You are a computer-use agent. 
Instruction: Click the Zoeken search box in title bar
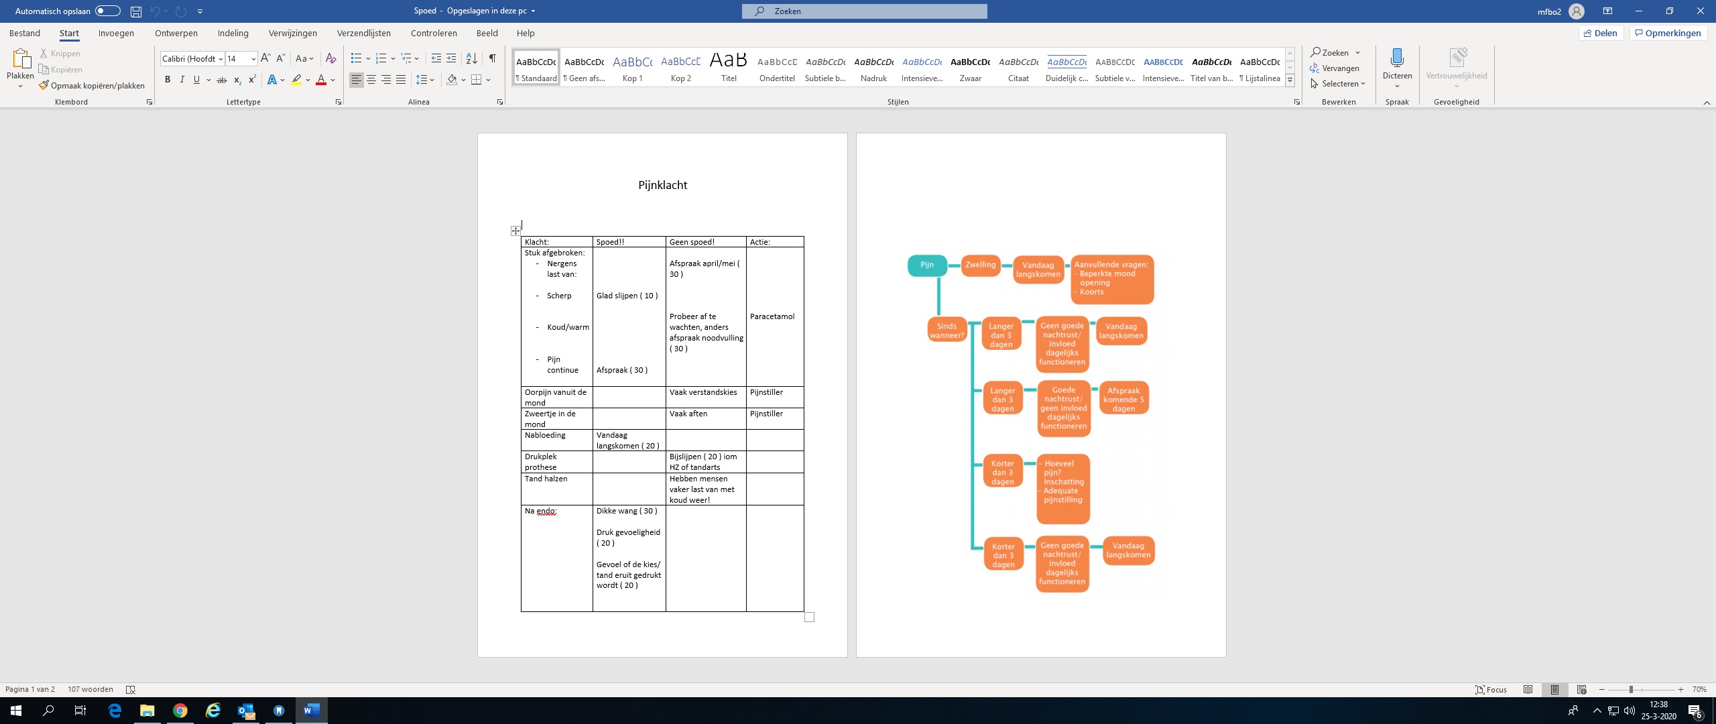pos(864,11)
